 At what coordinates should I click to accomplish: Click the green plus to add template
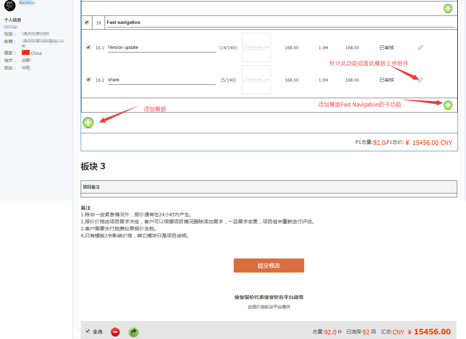[x=88, y=122]
